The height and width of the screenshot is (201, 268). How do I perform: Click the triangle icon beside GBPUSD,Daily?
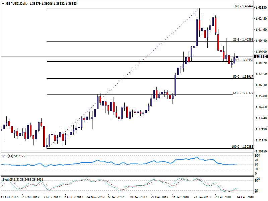(3, 3)
